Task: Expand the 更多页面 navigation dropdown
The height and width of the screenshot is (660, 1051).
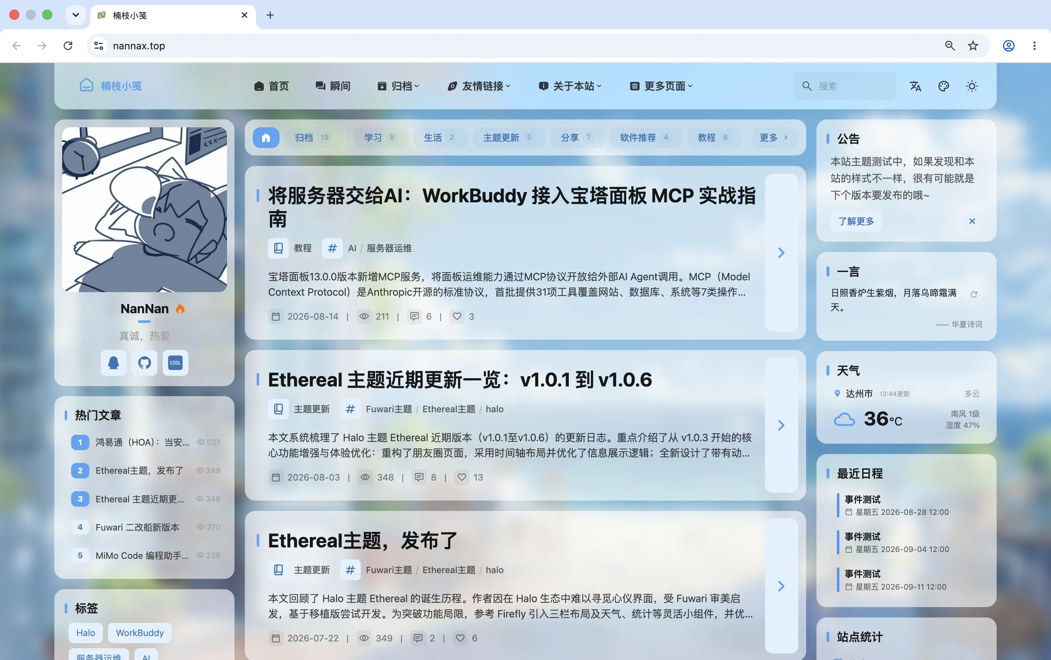Action: click(661, 86)
